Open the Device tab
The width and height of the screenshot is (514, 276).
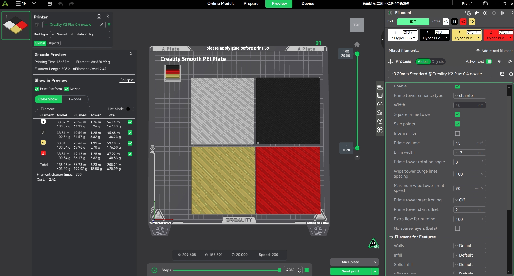point(308,4)
